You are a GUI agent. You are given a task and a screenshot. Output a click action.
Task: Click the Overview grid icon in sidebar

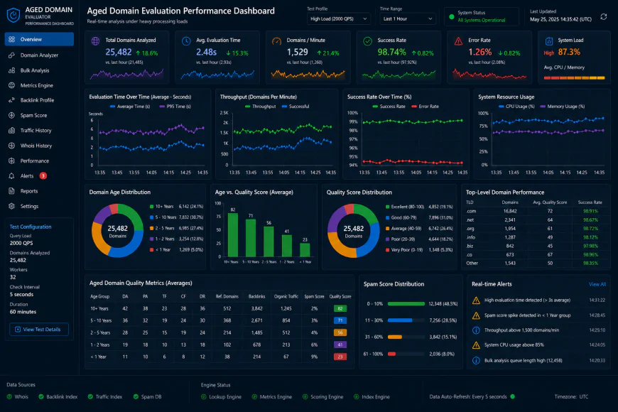[12, 40]
